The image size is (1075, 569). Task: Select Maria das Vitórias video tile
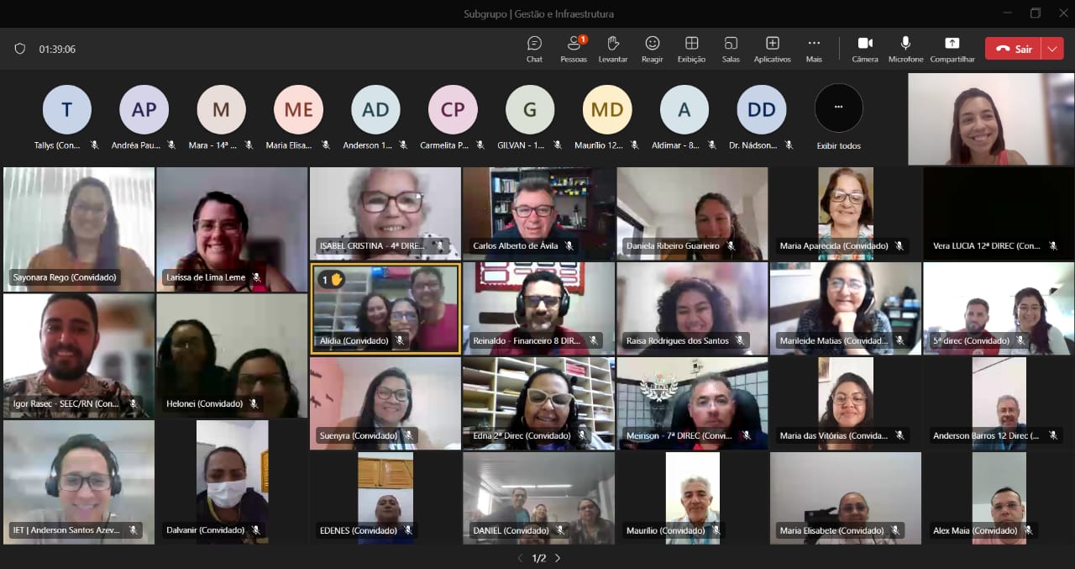pyautogui.click(x=846, y=403)
